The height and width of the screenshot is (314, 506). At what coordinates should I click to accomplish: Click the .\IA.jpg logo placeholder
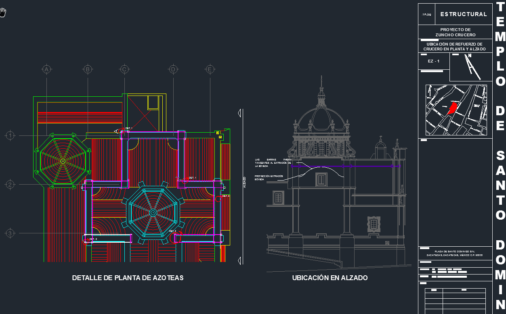426,14
